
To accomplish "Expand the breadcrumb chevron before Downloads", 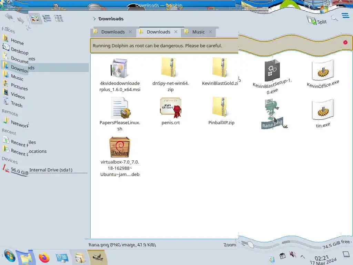I will pyautogui.click(x=94, y=19).
